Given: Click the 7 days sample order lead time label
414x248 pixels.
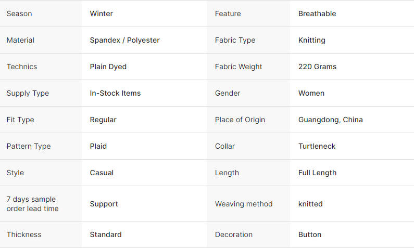Looking at the screenshot, I should [x=32, y=204].
